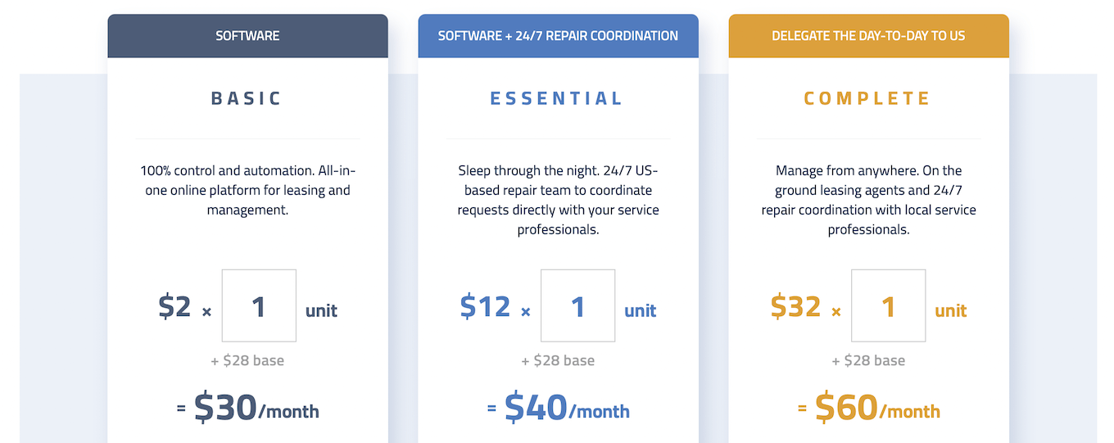Click the $40/month total price
Viewport: 1114px width, 443px height.
tap(567, 408)
